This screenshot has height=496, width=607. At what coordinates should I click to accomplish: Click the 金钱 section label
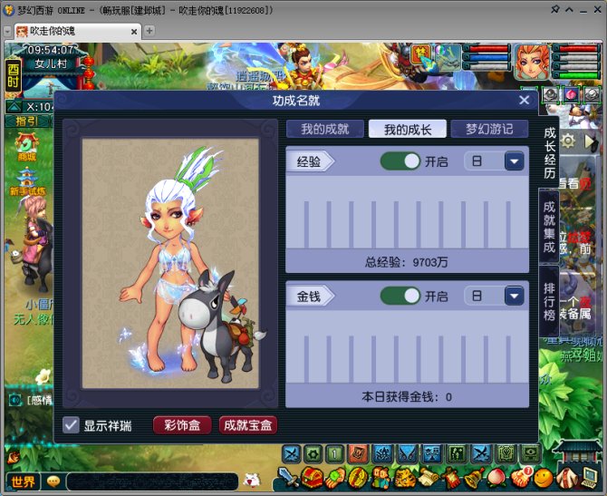[309, 296]
